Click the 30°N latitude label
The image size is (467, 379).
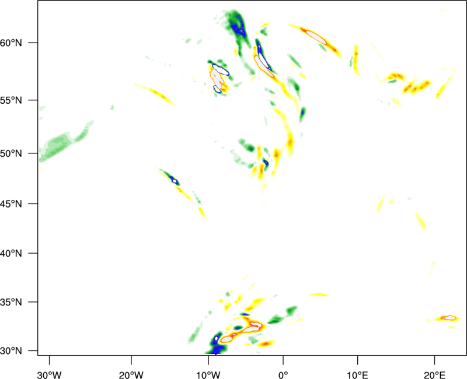point(11,351)
